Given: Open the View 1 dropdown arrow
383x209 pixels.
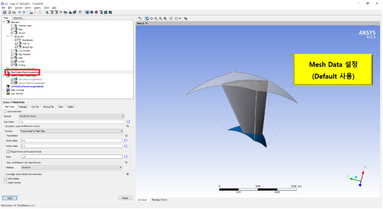Looking at the screenshot, I should [146, 23].
